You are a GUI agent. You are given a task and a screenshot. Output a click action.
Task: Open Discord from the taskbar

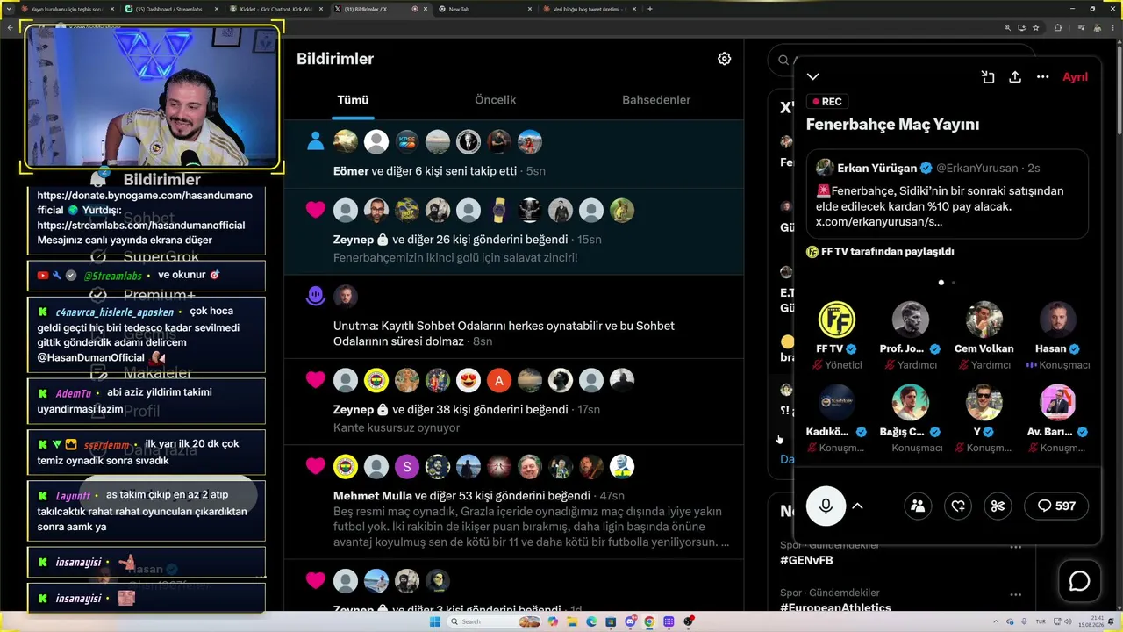tap(630, 621)
